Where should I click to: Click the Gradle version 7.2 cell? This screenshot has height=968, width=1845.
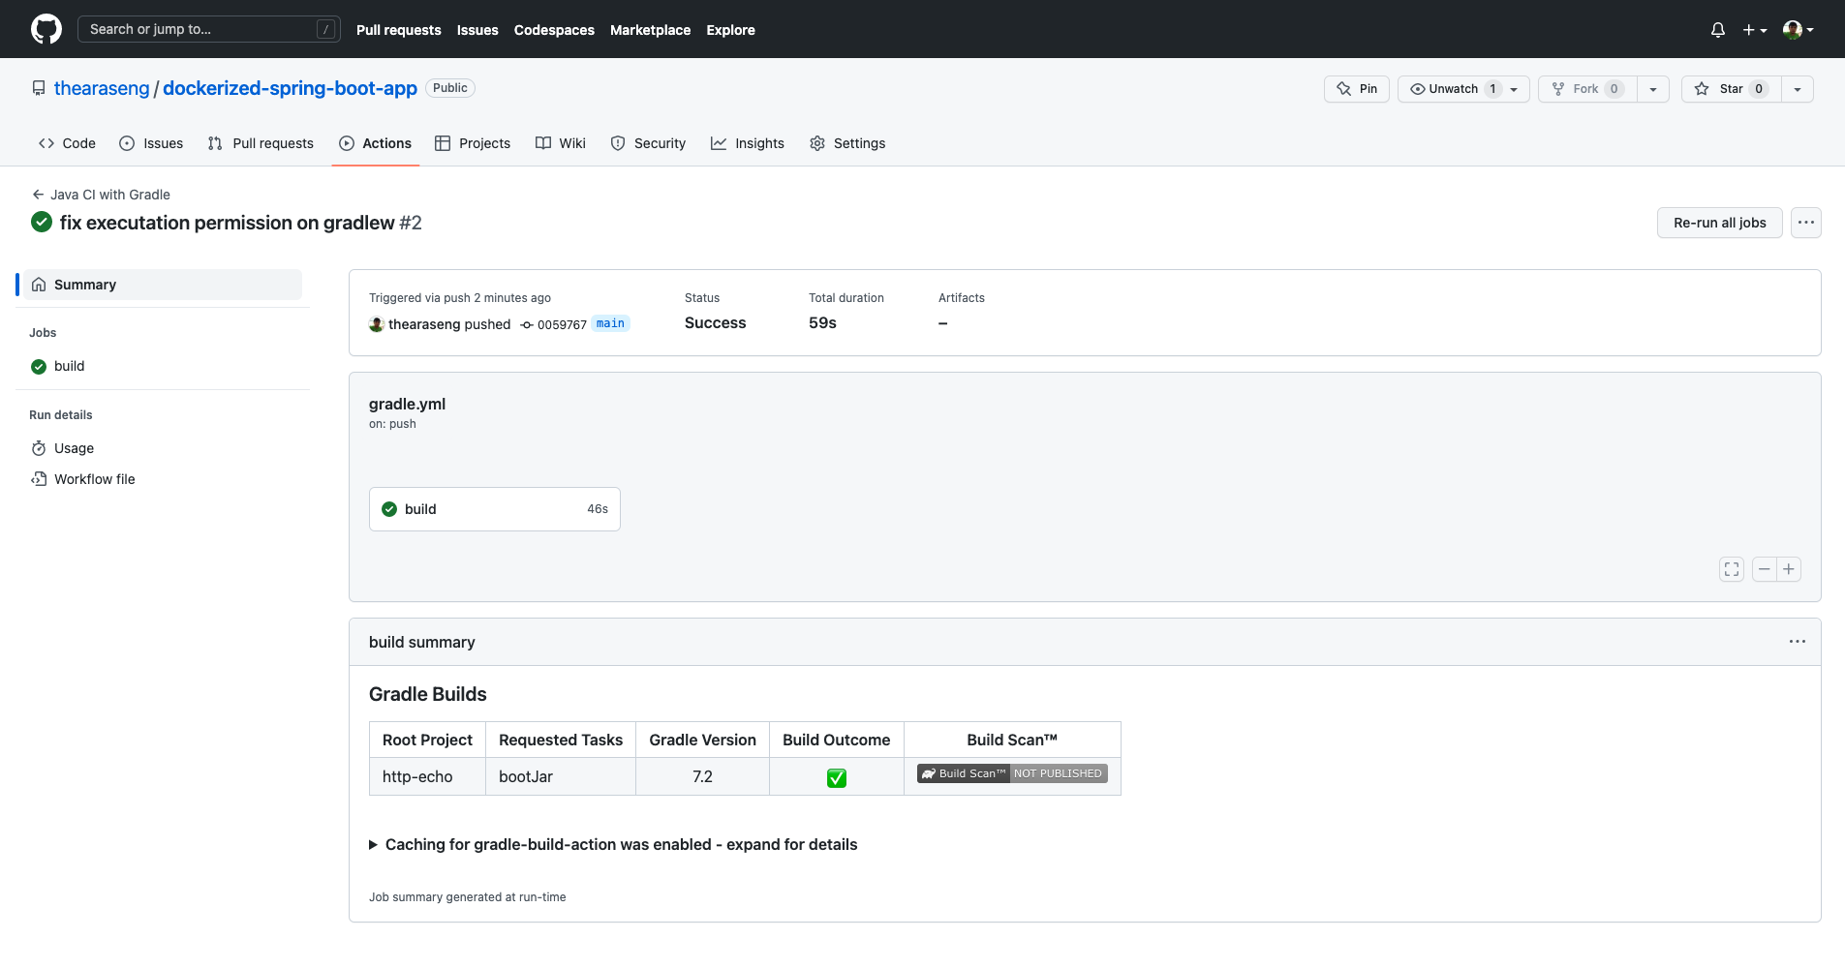(x=702, y=776)
